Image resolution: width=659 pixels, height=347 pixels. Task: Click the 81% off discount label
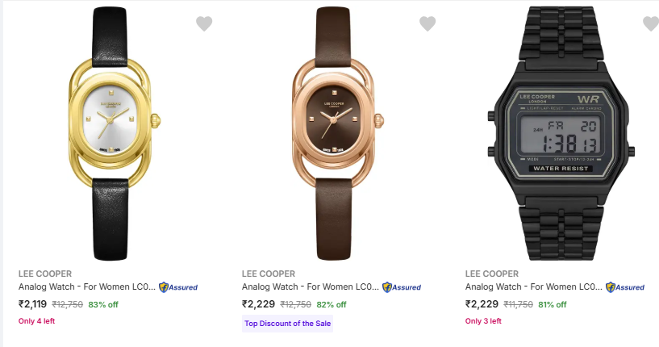[551, 305]
